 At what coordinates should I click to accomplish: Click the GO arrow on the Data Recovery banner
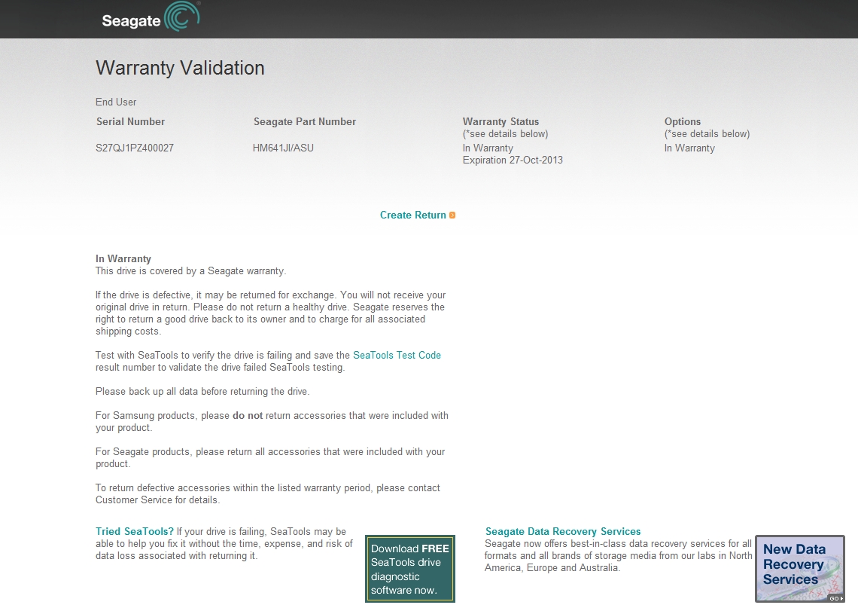(x=835, y=598)
